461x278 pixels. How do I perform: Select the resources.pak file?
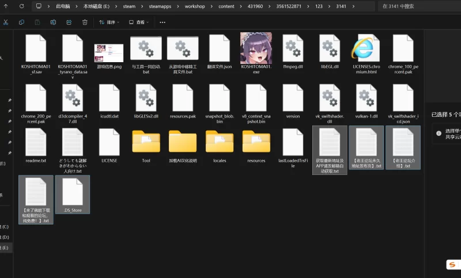point(183,101)
